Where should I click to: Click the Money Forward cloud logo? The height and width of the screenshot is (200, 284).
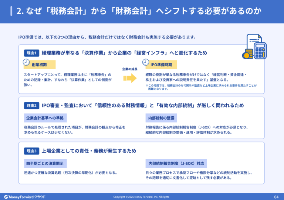tap(25, 197)
